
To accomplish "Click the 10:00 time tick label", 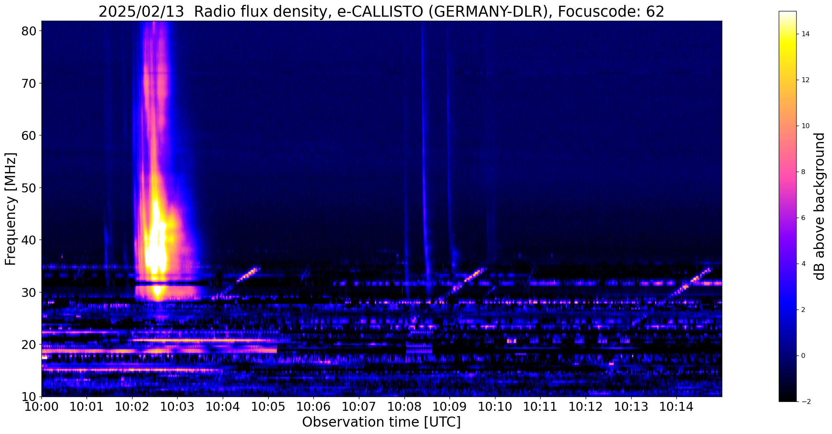I will tap(41, 407).
